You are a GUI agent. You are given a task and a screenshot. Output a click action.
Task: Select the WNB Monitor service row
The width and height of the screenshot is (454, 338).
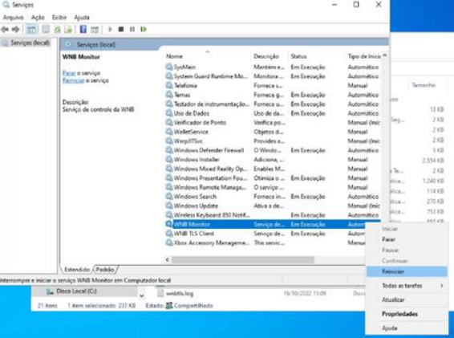[272, 224]
